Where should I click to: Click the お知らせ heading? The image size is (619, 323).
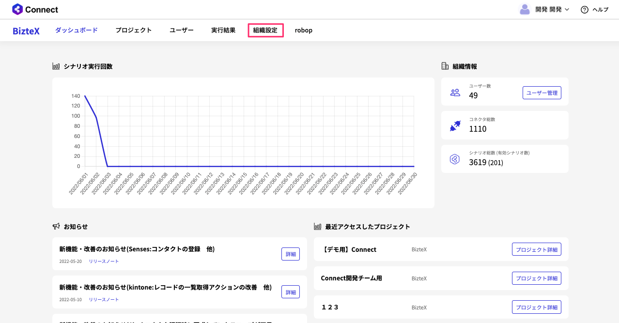click(x=76, y=226)
